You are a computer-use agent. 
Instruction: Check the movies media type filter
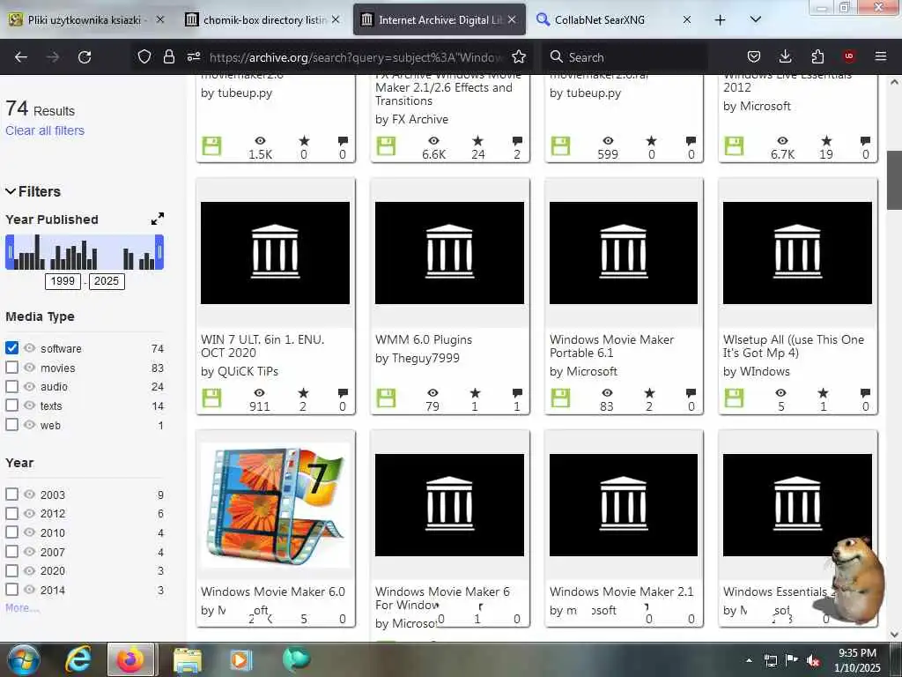(11, 368)
